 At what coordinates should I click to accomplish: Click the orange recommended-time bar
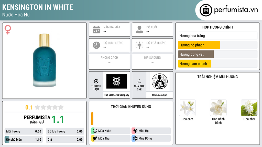pos(92,119)
